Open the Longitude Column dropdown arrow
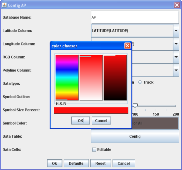Image resolution: width=182 pixels, height=170 pixels. point(176,44)
